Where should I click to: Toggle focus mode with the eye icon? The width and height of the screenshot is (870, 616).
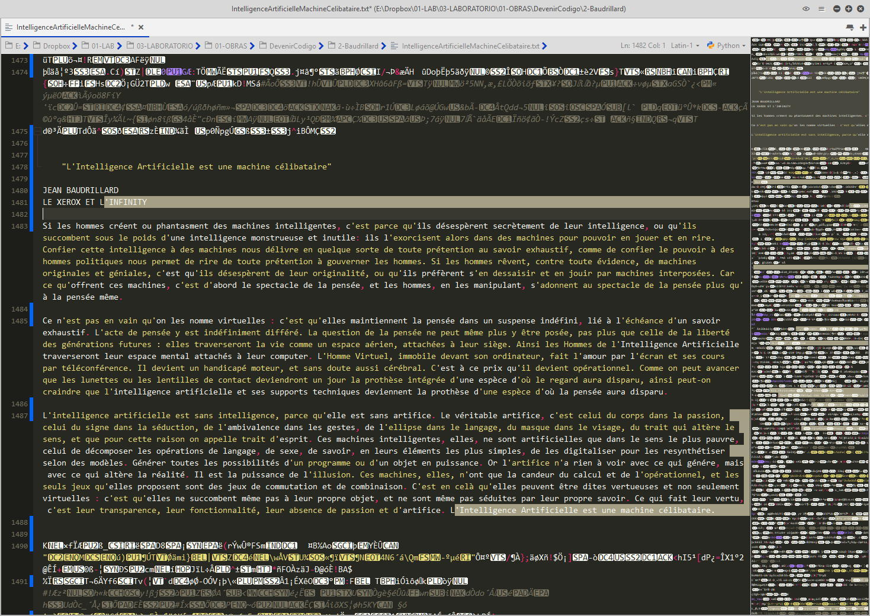[805, 9]
